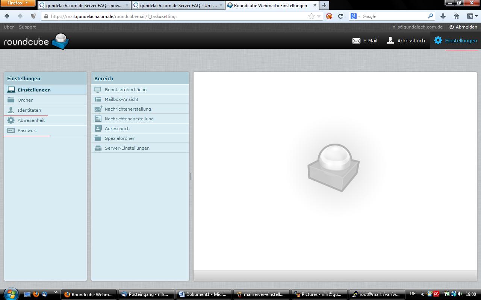Open the URL bar history dropdown arrow

point(319,16)
